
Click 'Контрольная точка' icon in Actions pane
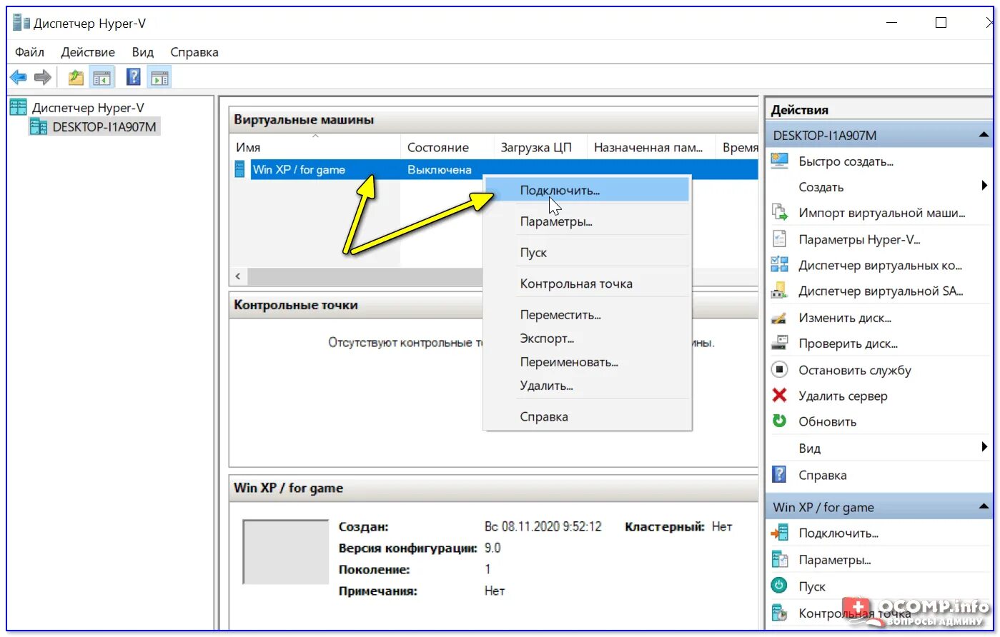pos(779,613)
